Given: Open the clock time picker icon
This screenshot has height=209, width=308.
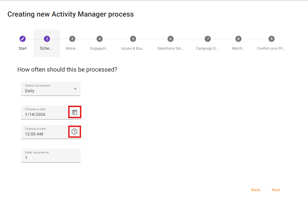Looking at the screenshot, I should 75,131.
